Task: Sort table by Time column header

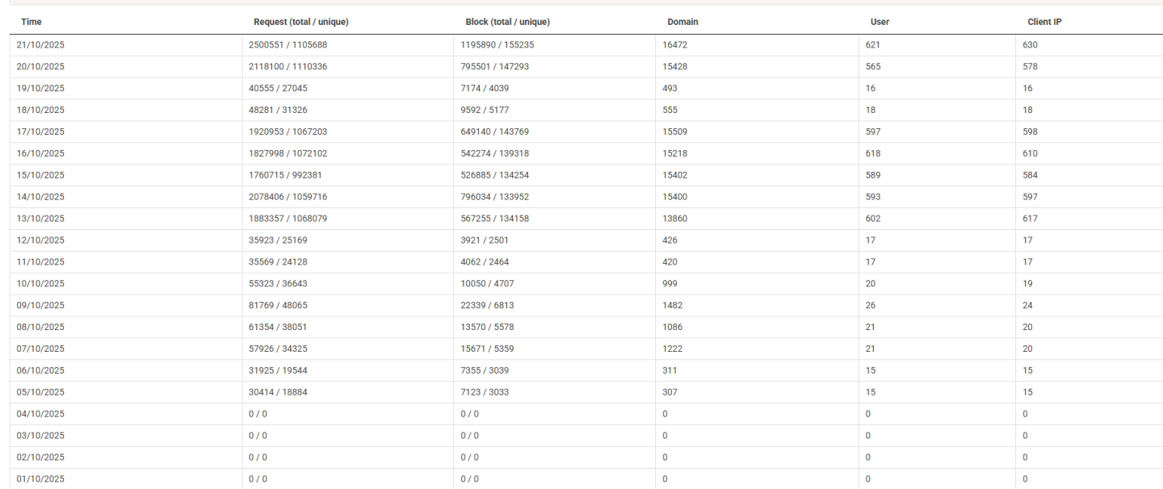Action: coord(31,22)
